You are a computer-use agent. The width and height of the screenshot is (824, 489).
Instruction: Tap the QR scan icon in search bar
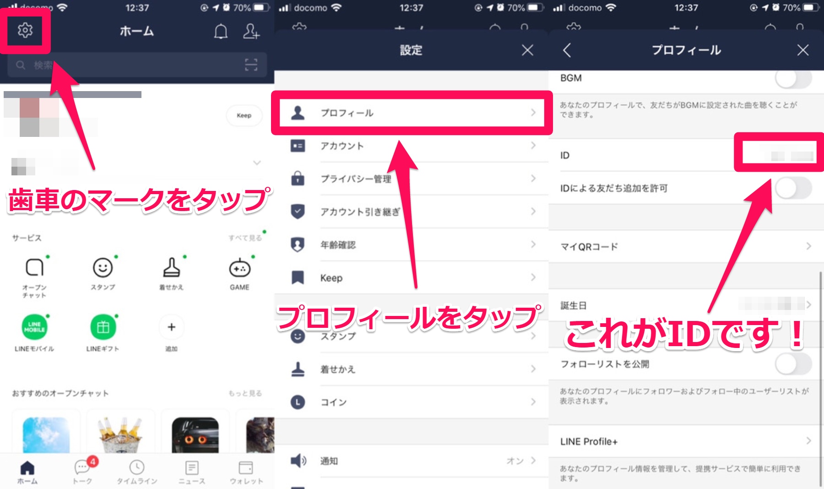[251, 65]
